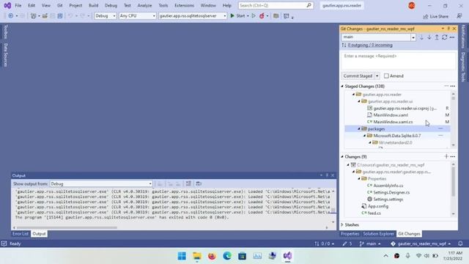This screenshot has height=264, width=469.
Task: Open the File menu
Action: coord(18,5)
